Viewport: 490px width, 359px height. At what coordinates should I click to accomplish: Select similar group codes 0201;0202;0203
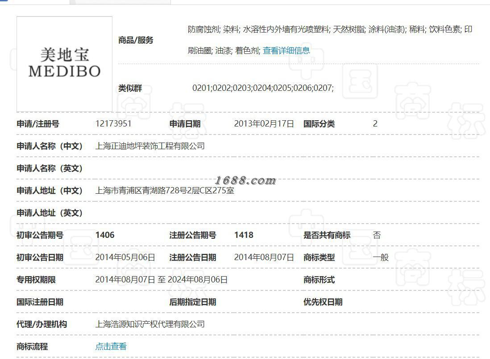[222, 88]
